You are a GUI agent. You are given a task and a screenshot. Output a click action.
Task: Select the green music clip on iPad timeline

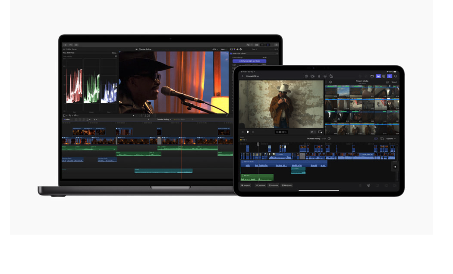pyautogui.click(x=257, y=177)
